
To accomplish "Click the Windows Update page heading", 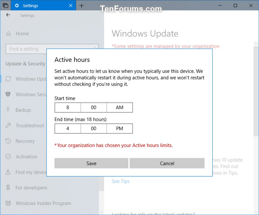I will point(145,34).
